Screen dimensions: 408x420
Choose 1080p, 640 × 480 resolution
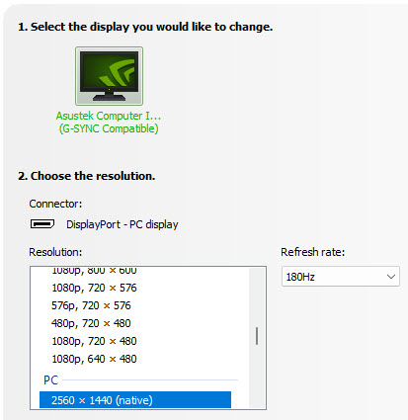point(94,359)
